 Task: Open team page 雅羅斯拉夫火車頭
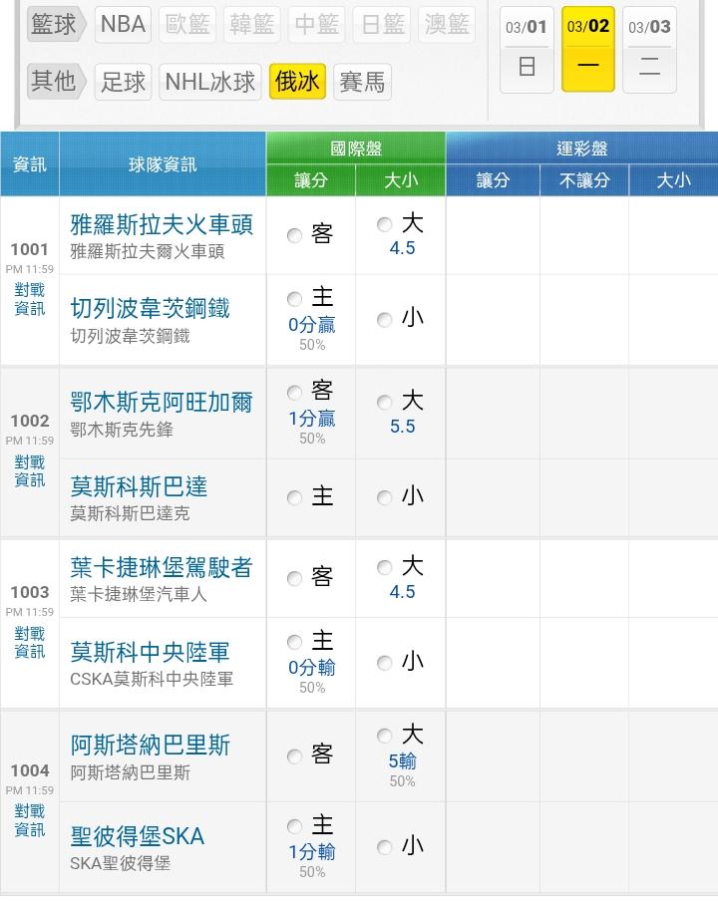click(162, 224)
